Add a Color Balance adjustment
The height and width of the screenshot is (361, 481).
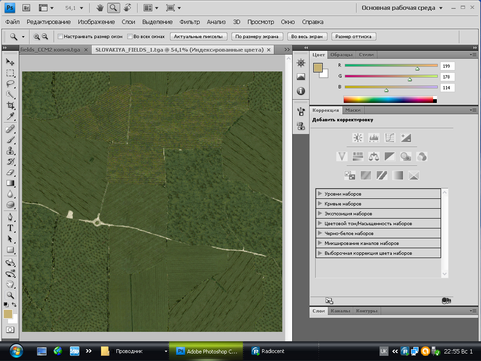click(373, 157)
